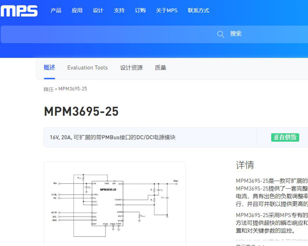Click the MPM3695-25 page heading
Screen dimensions: 308x246
[x=81, y=111]
